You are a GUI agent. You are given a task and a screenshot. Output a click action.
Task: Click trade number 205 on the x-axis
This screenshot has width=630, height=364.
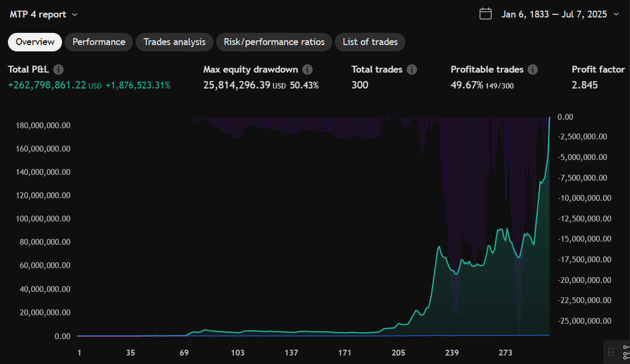[398, 353]
